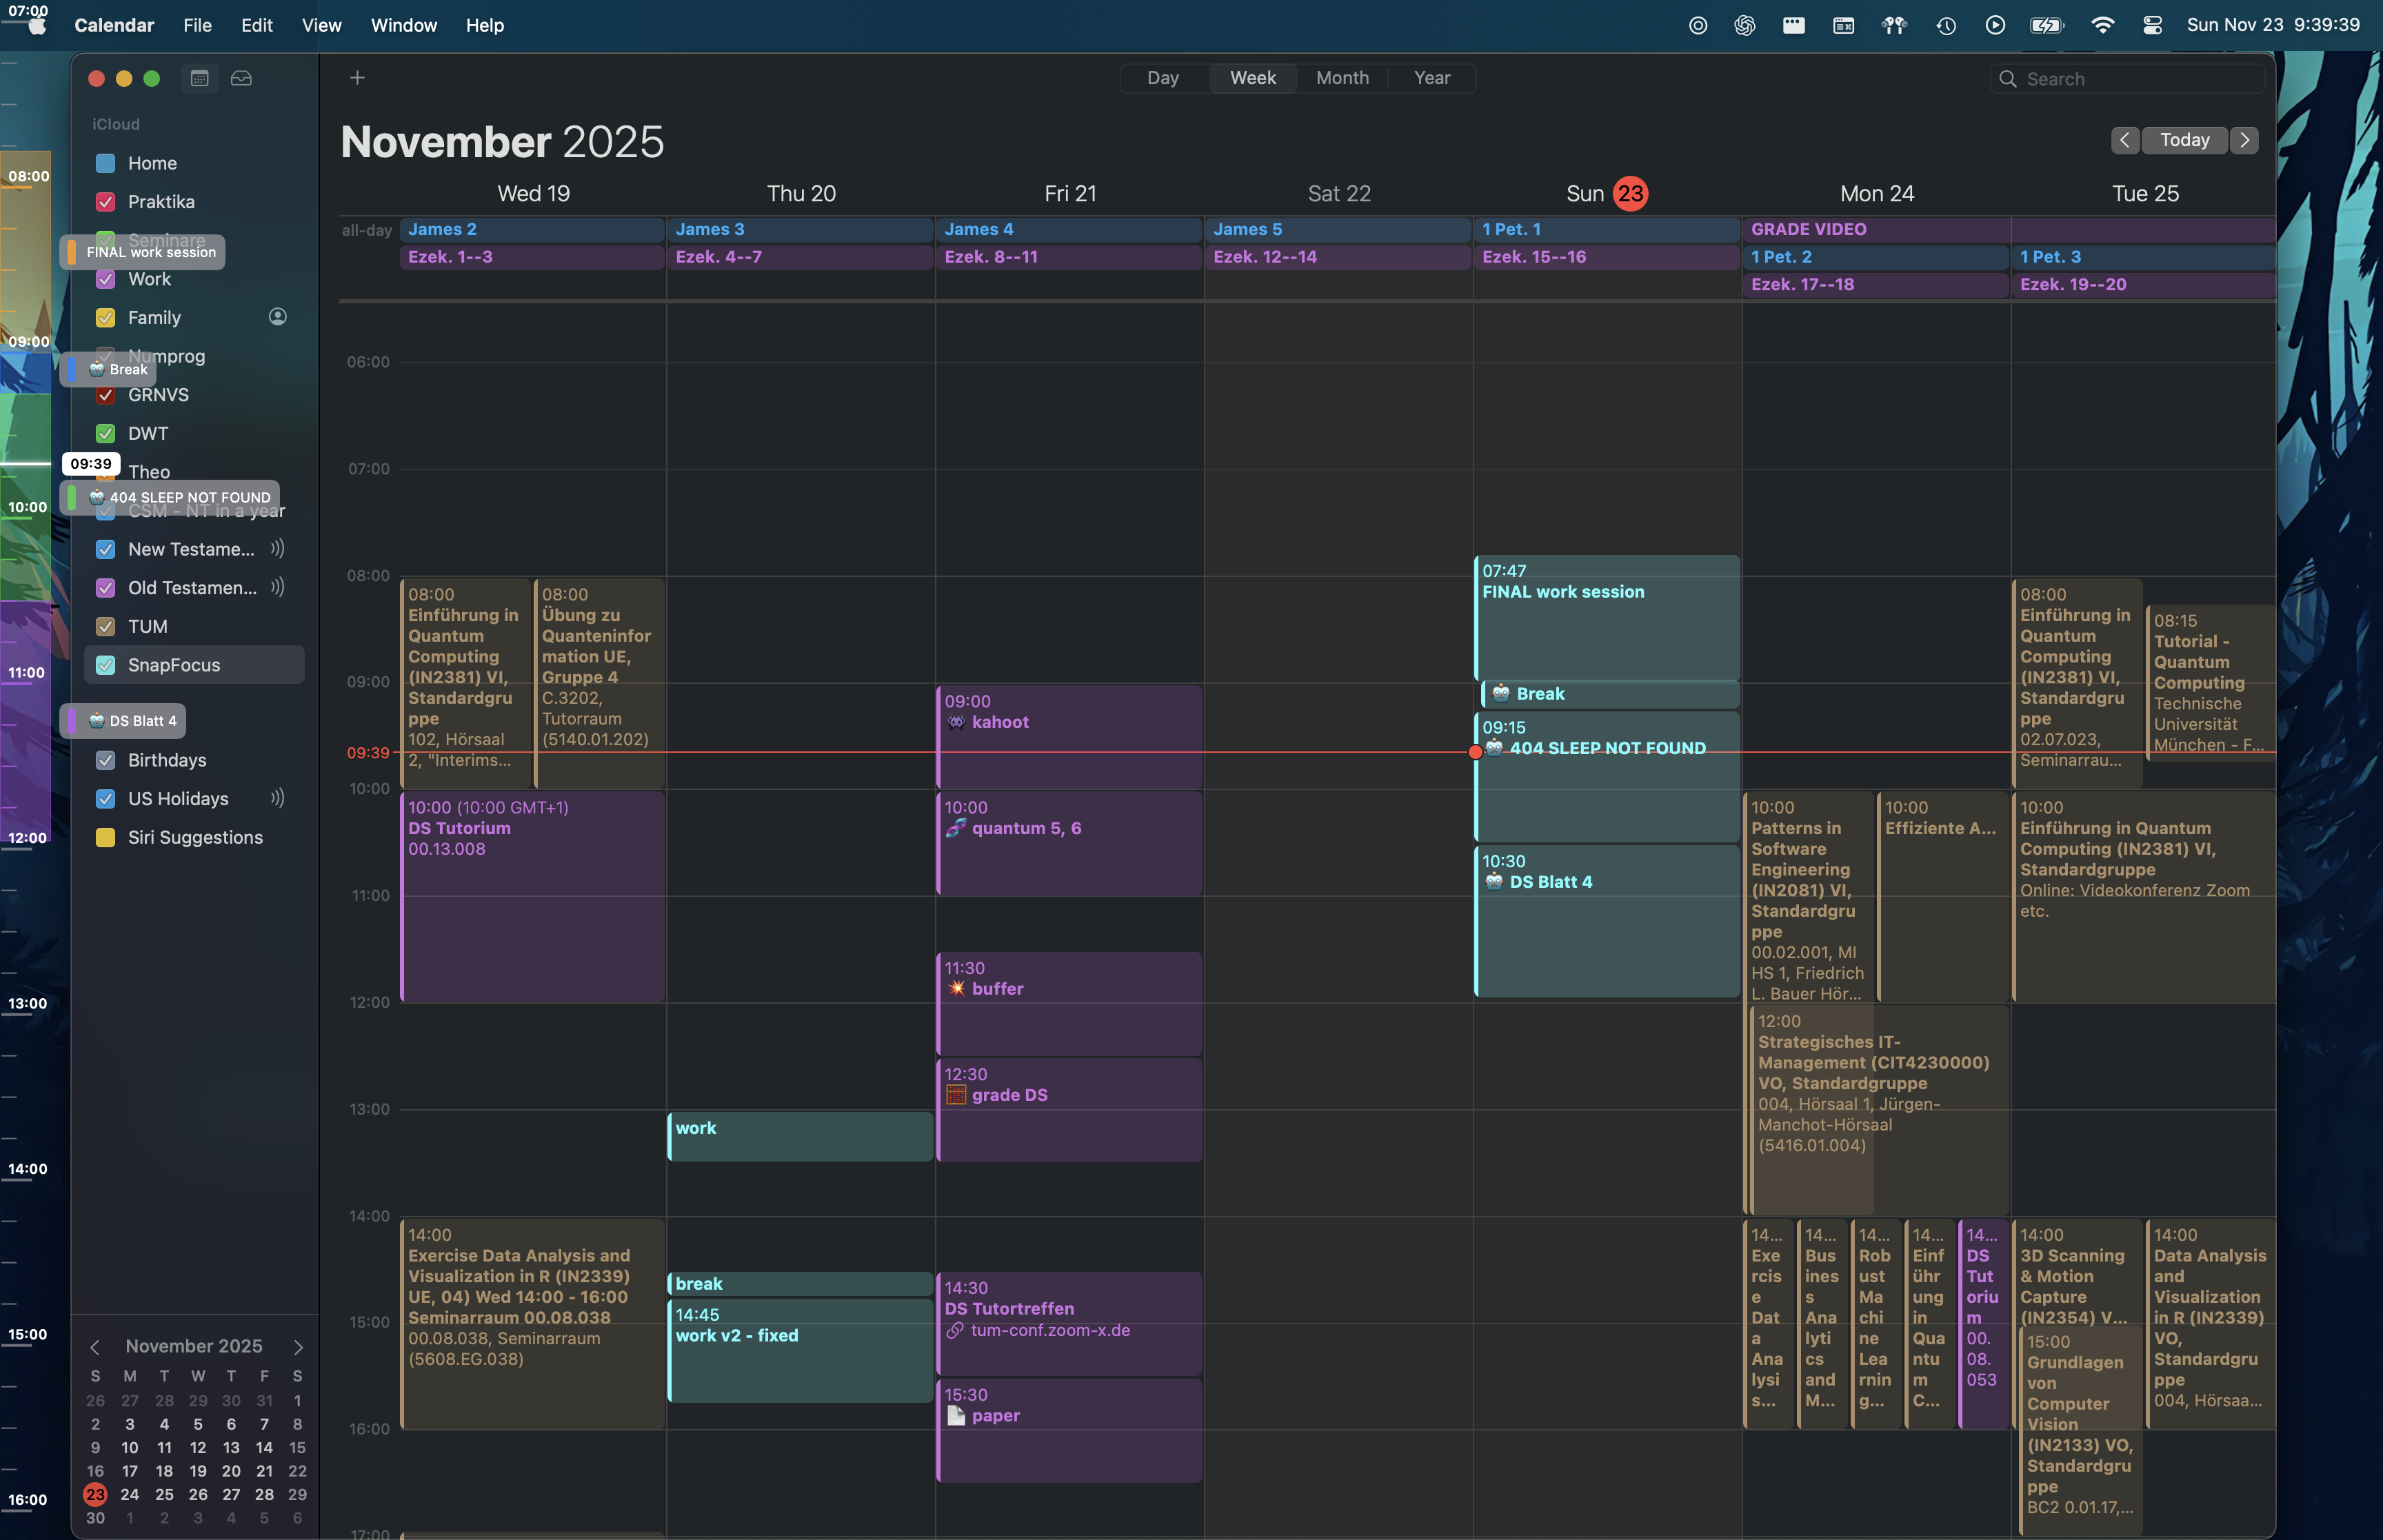This screenshot has width=2383, height=1540.
Task: Click the yellow Siri Suggestions color swatch
Action: tap(105, 837)
